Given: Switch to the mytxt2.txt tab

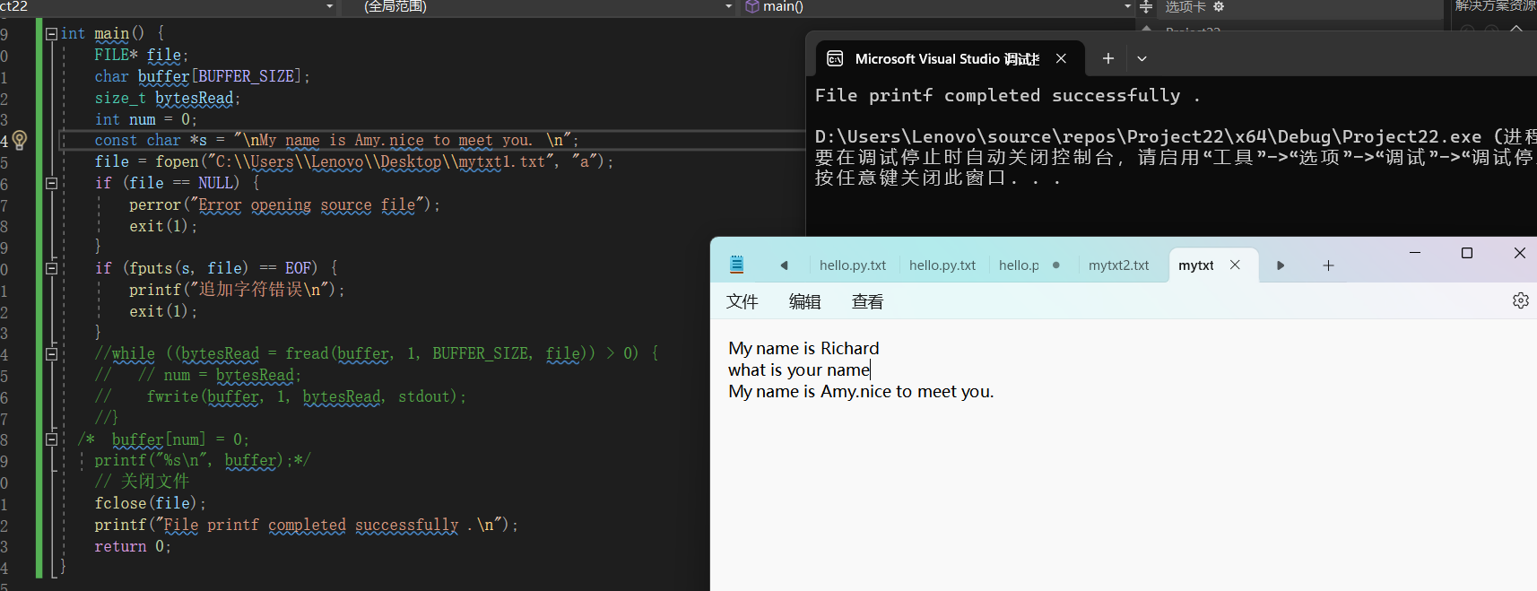Looking at the screenshot, I should 1118,265.
